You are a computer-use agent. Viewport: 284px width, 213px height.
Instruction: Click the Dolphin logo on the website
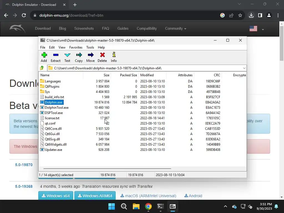pos(17,29)
